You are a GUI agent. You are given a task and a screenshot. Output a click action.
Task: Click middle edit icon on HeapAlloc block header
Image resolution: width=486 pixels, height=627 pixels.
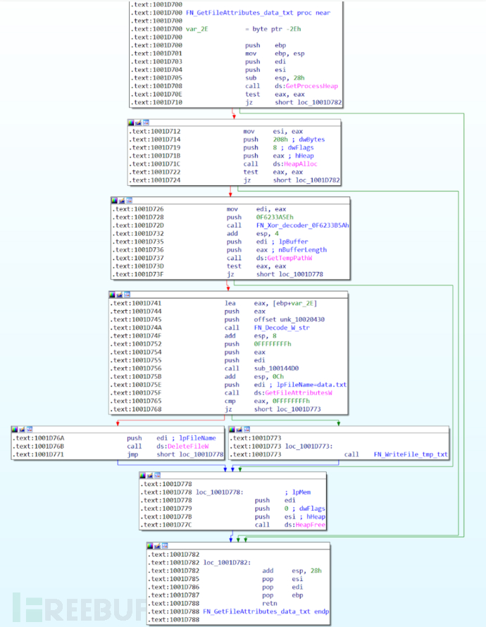click(139, 123)
